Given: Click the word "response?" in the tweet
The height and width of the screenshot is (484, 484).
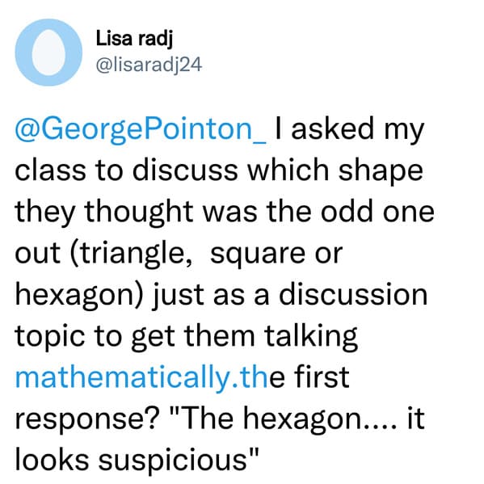Looking at the screenshot, I should tap(87, 420).
